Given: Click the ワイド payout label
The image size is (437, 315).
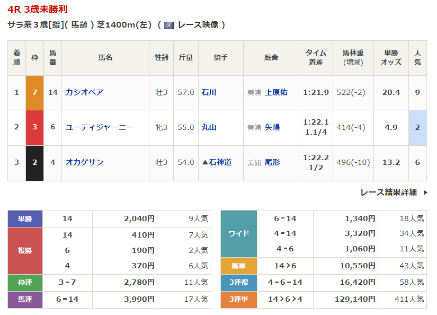Looking at the screenshot, I should (238, 234).
